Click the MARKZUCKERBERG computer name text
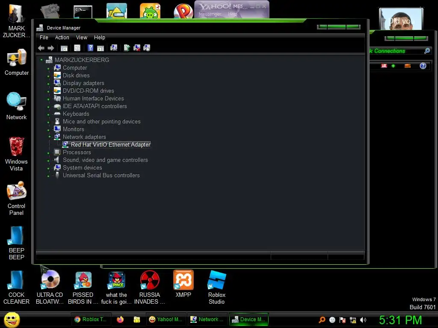 [x=82, y=60]
